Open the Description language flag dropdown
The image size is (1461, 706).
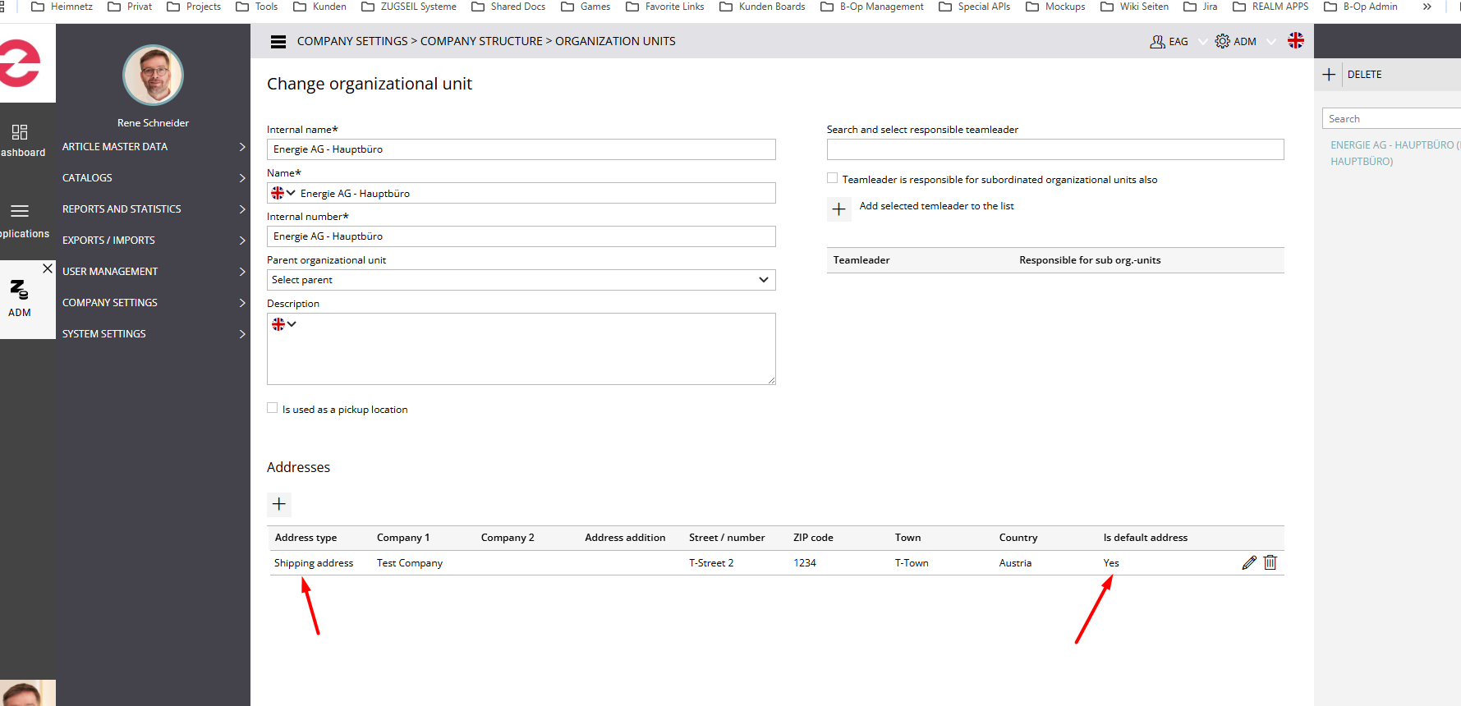(x=283, y=324)
